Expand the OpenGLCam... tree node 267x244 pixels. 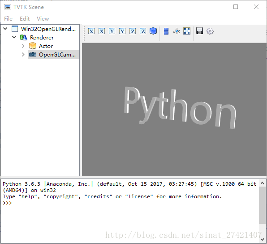[23, 54]
